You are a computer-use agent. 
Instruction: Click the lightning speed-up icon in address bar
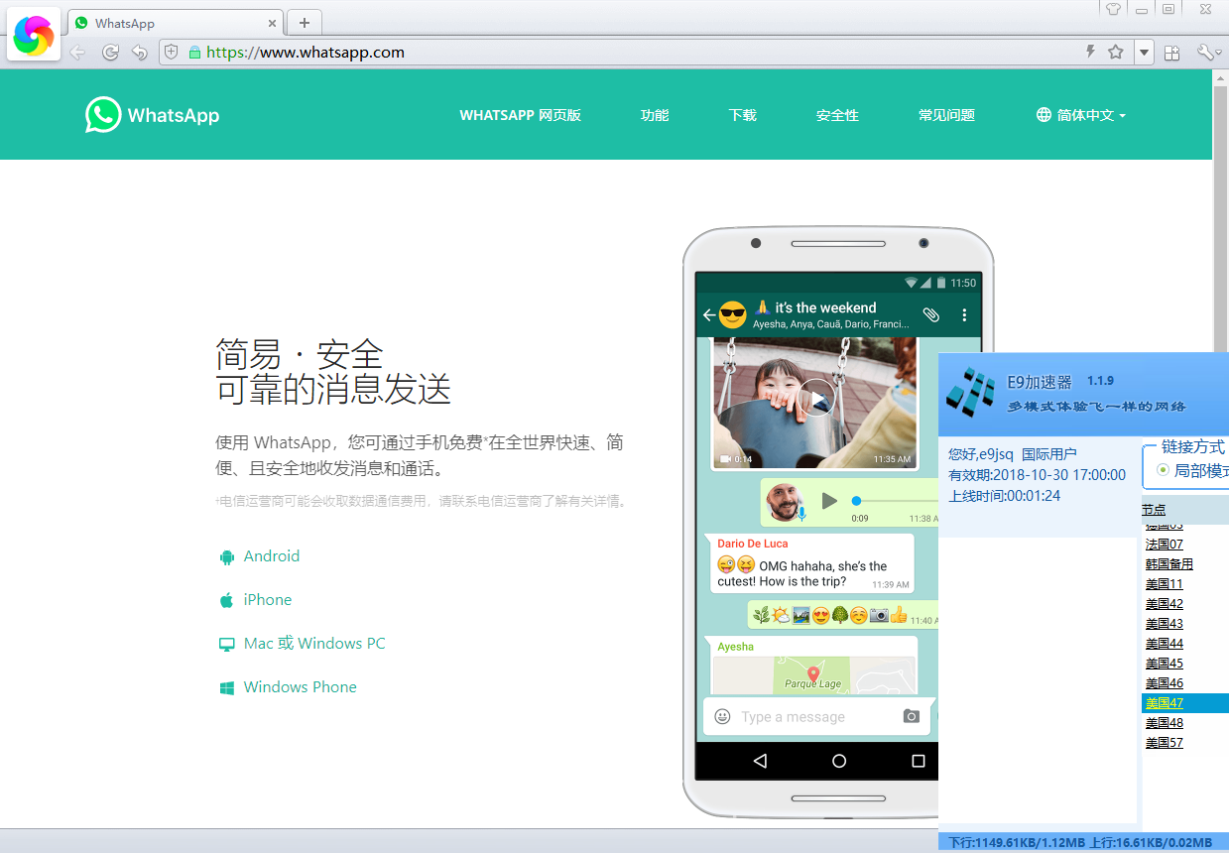[1092, 52]
